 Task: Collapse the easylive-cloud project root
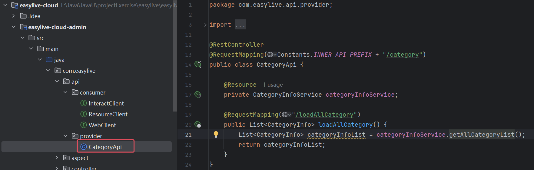point(5,5)
